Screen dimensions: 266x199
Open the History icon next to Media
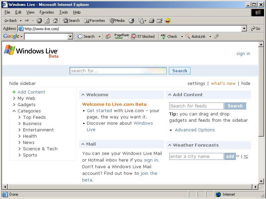click(131, 21)
